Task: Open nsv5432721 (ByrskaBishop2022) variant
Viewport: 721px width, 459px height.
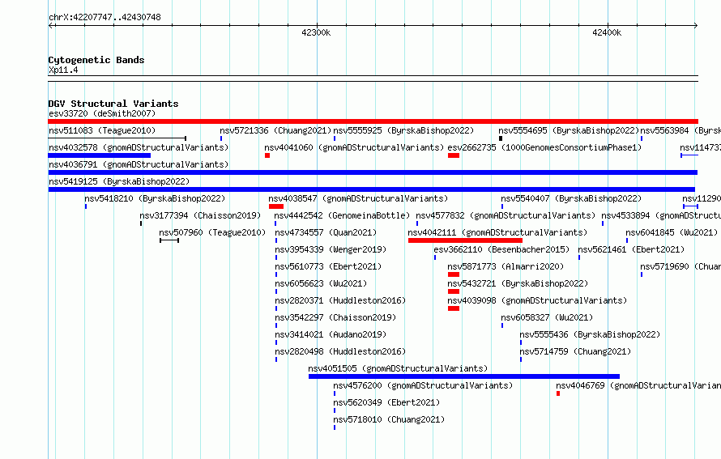Action: (518, 283)
